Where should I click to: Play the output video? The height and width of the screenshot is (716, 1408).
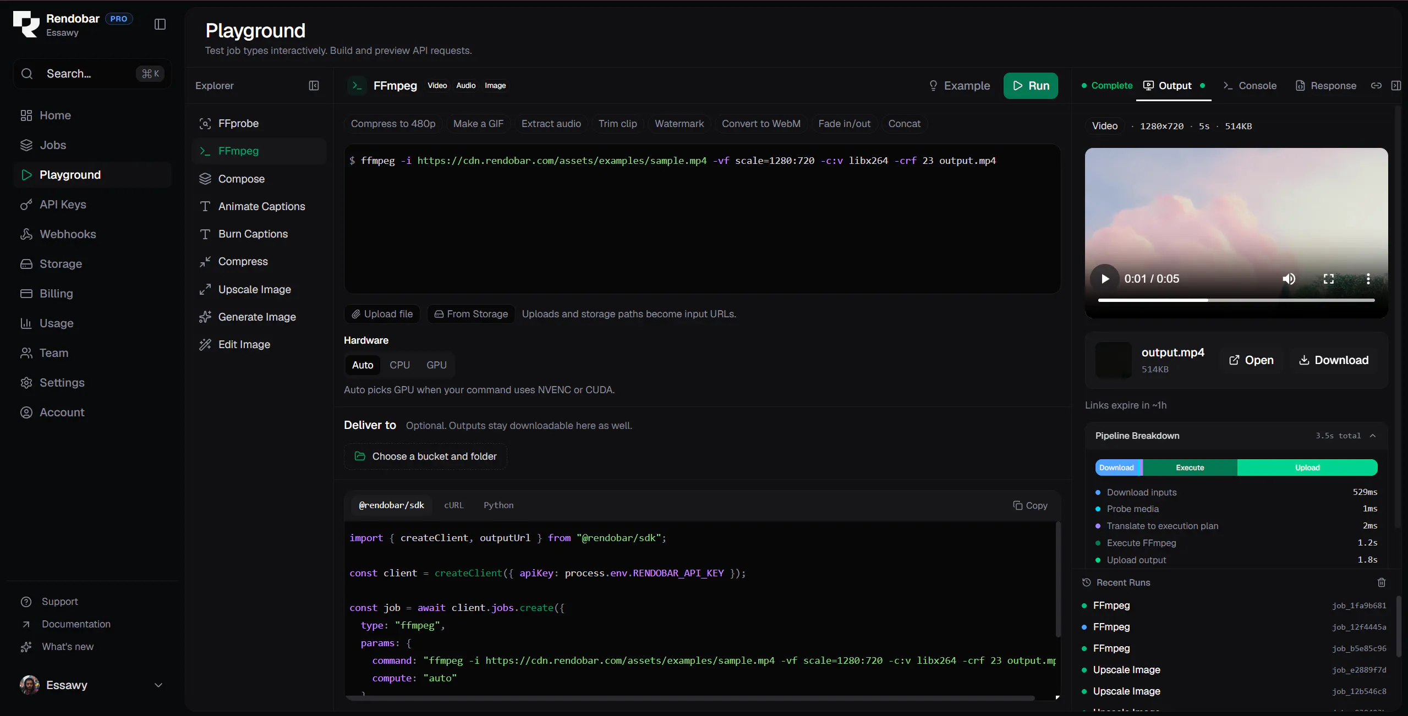[x=1105, y=279]
